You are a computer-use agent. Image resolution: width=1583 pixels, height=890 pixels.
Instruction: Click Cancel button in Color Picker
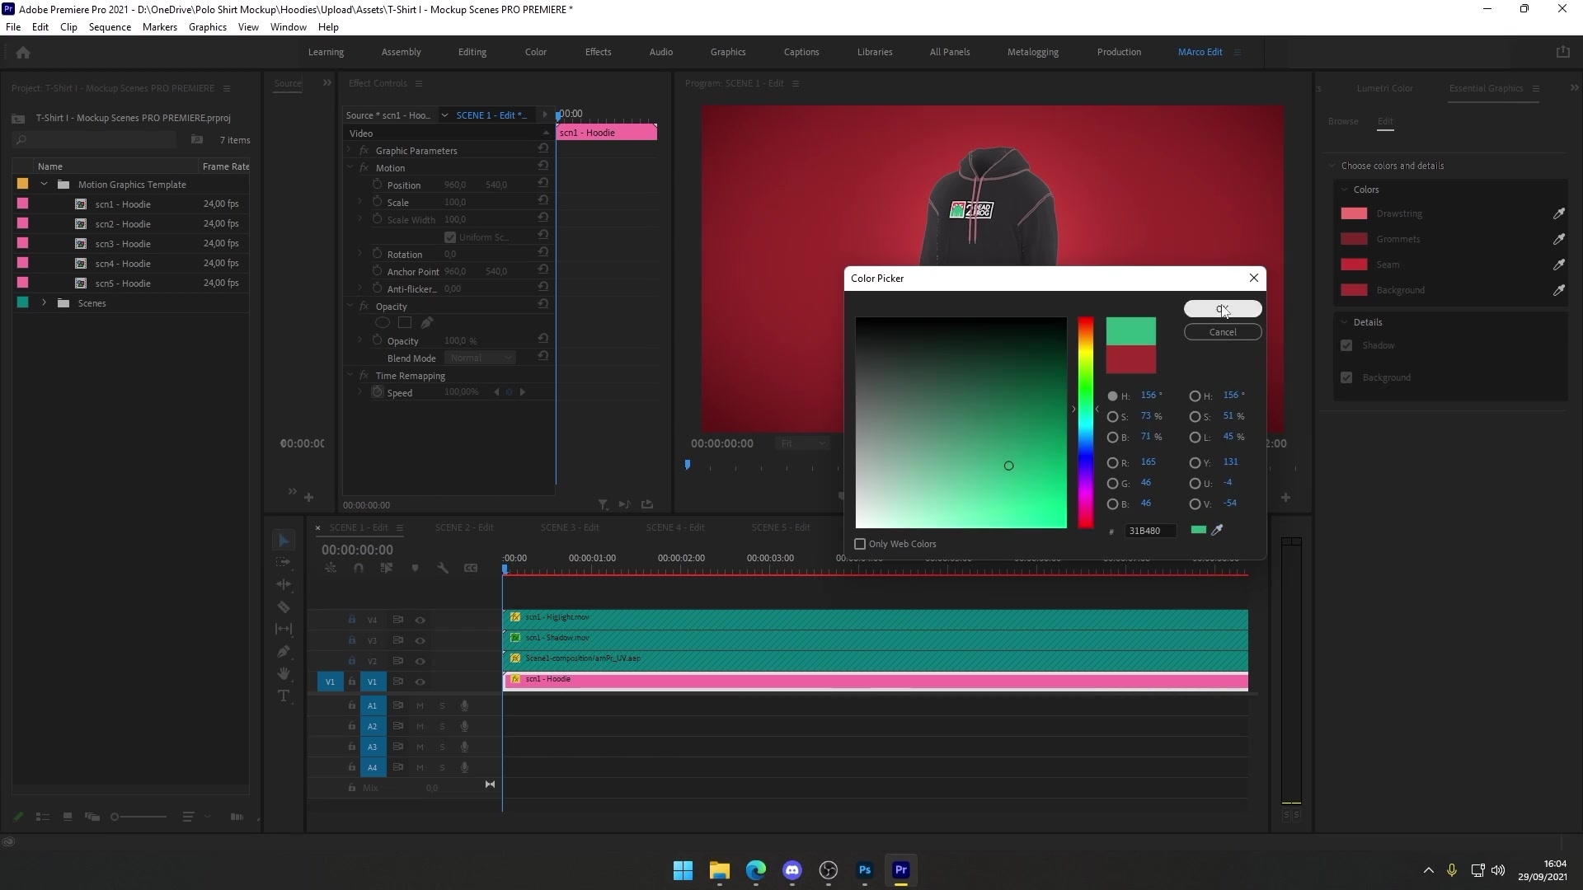pos(1222,331)
